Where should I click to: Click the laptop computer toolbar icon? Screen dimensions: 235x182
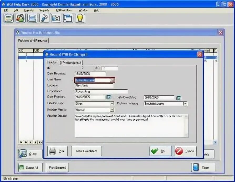click(x=32, y=18)
